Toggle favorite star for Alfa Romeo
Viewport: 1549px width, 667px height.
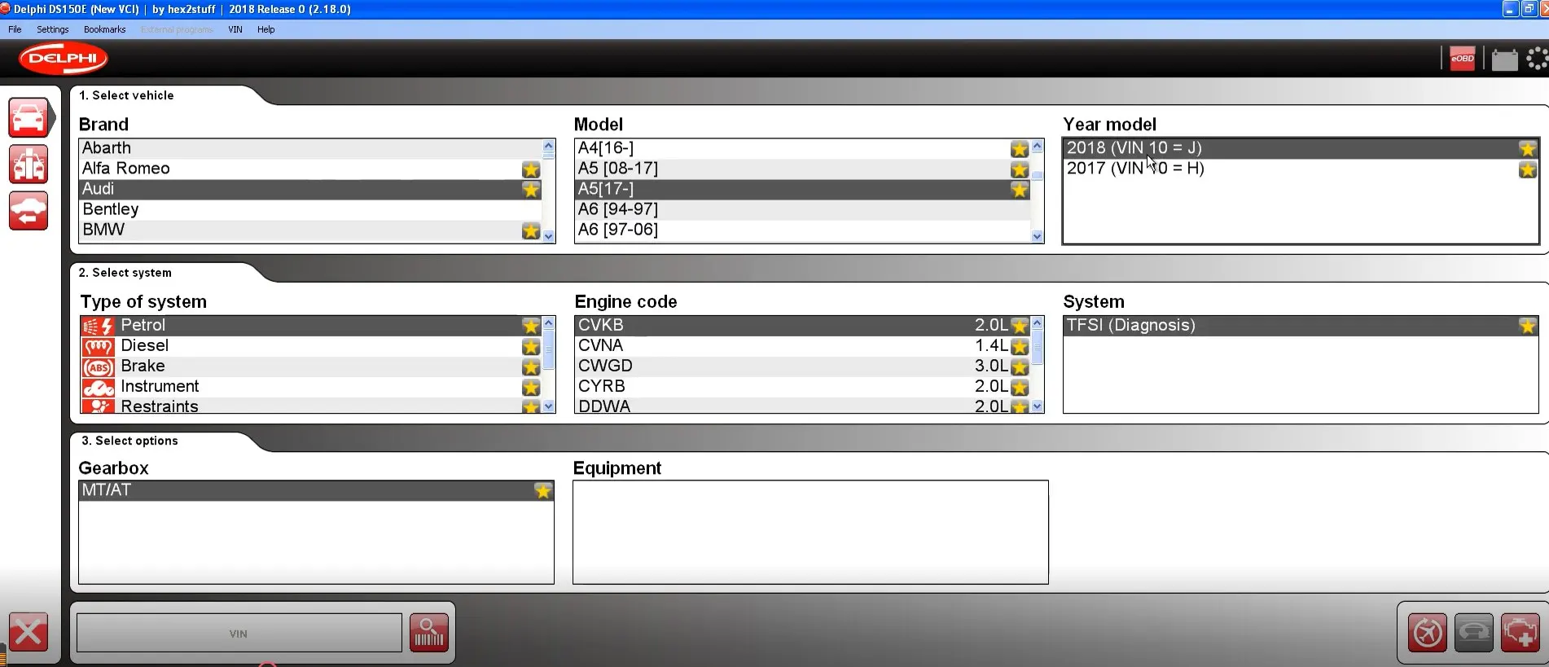click(x=531, y=169)
